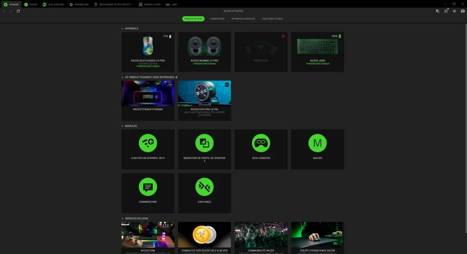Open the Razer Joro keyboard device card
467x254 pixels.
(317, 52)
